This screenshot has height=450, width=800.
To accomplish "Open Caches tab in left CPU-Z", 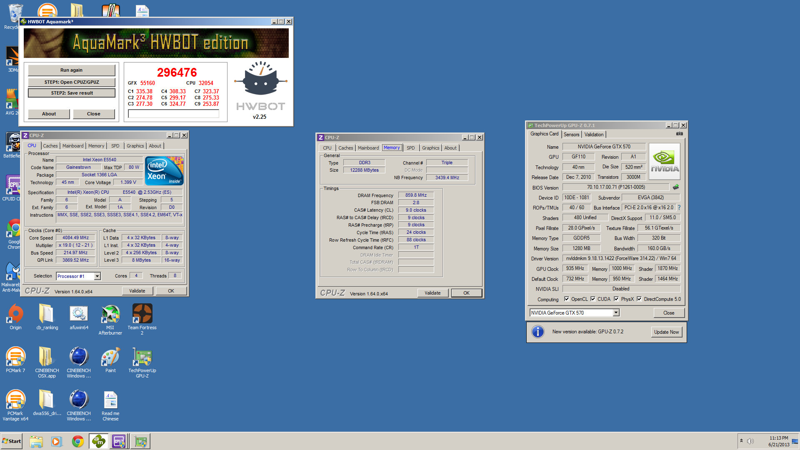I will [x=50, y=146].
